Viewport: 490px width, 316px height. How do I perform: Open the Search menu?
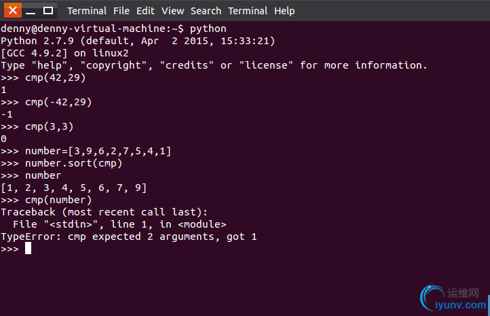coord(206,11)
